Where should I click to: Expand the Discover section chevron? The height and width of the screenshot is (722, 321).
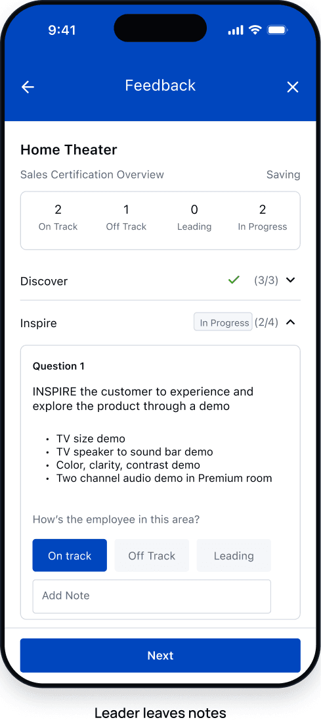[290, 280]
